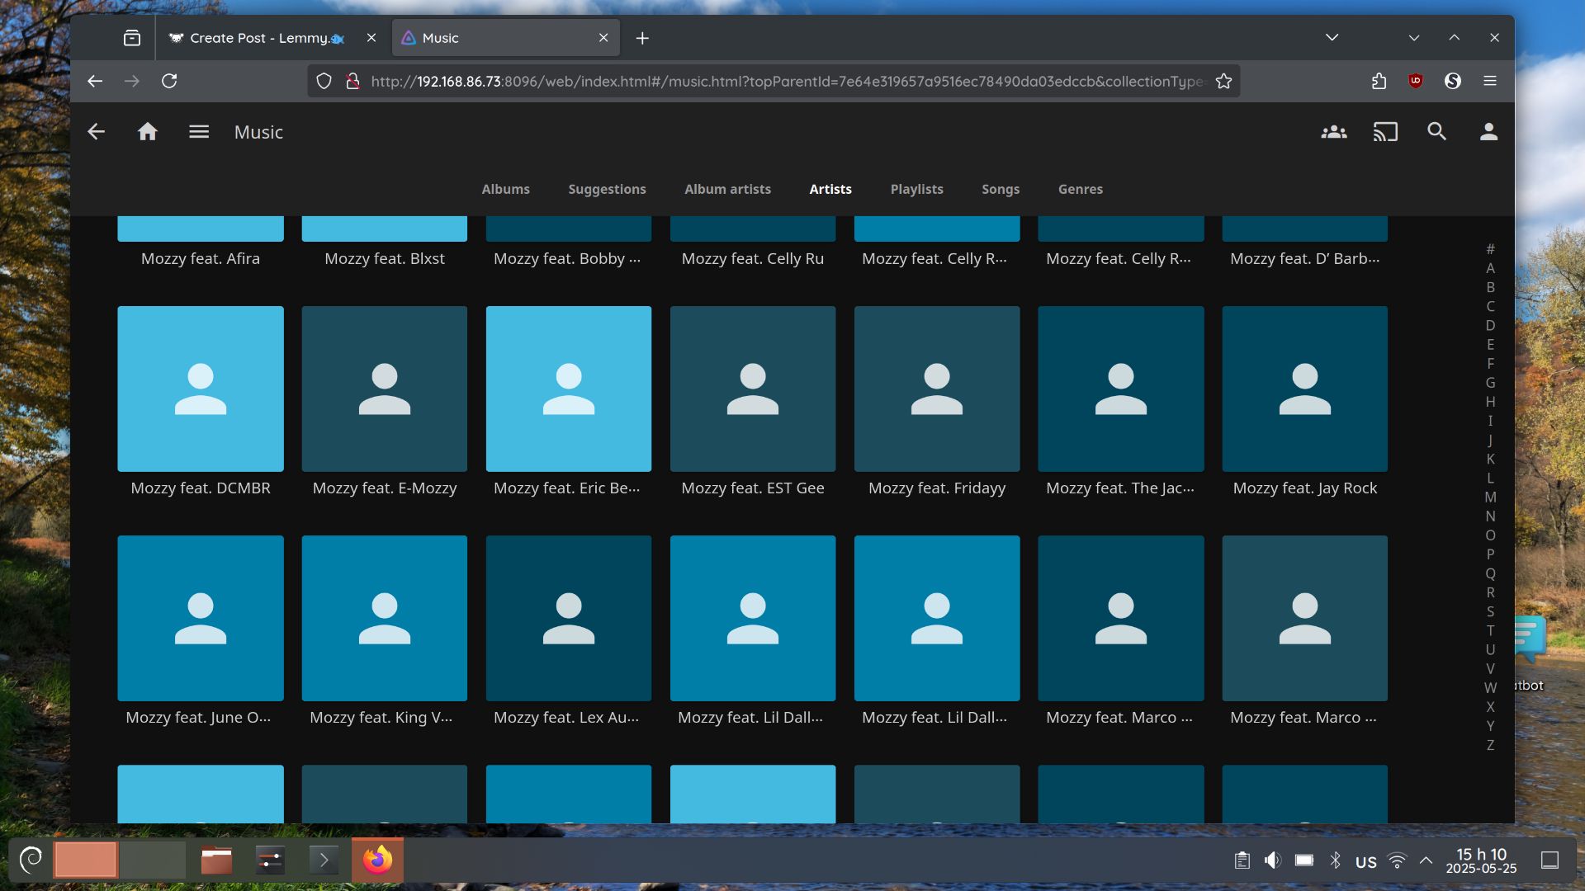Image resolution: width=1585 pixels, height=891 pixels.
Task: Open browser extensions icon
Action: (x=1379, y=81)
